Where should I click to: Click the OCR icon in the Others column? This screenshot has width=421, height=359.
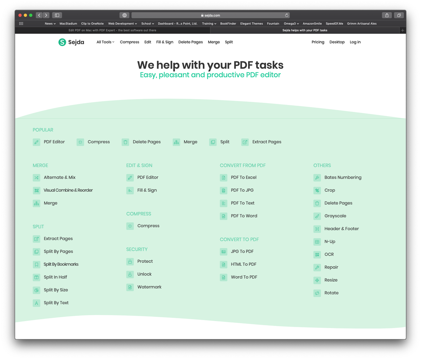(x=317, y=254)
